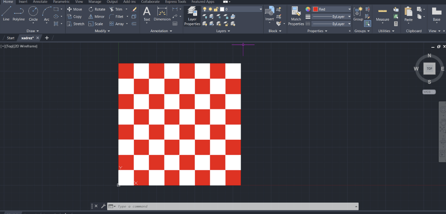Click the Erase tool icon

[135, 9]
